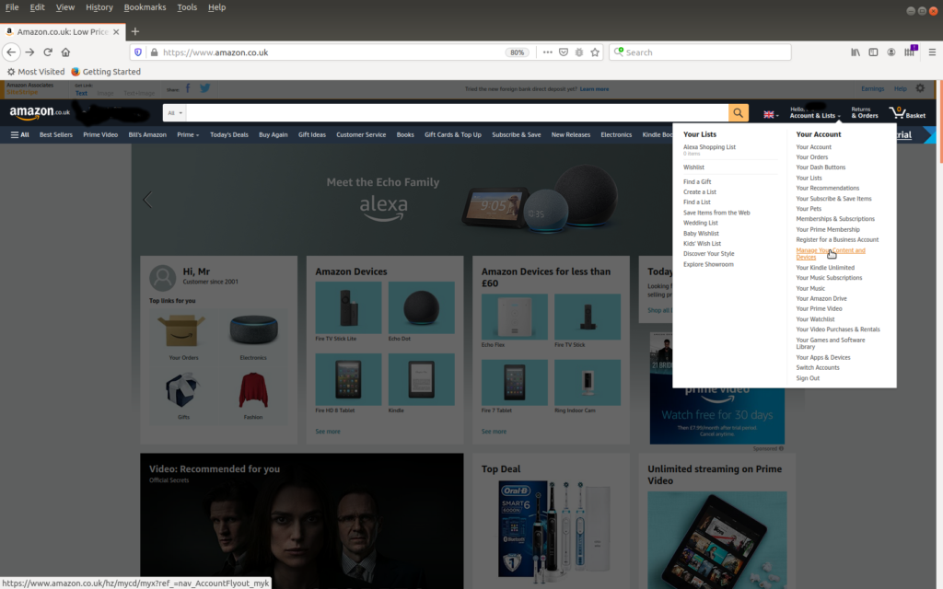Open SiteStripe Earnings link

(872, 89)
